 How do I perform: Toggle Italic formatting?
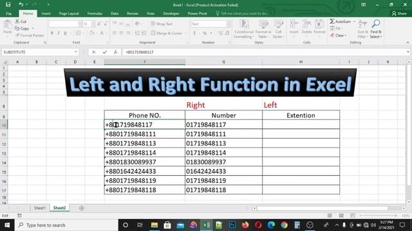point(59,33)
